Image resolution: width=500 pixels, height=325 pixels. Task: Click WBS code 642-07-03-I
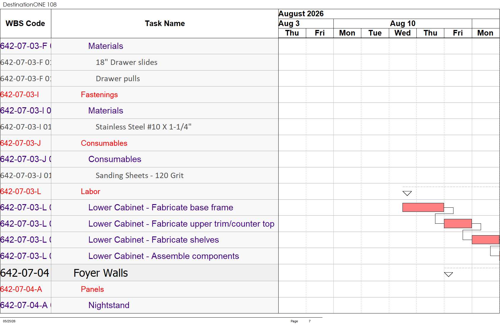tap(20, 95)
